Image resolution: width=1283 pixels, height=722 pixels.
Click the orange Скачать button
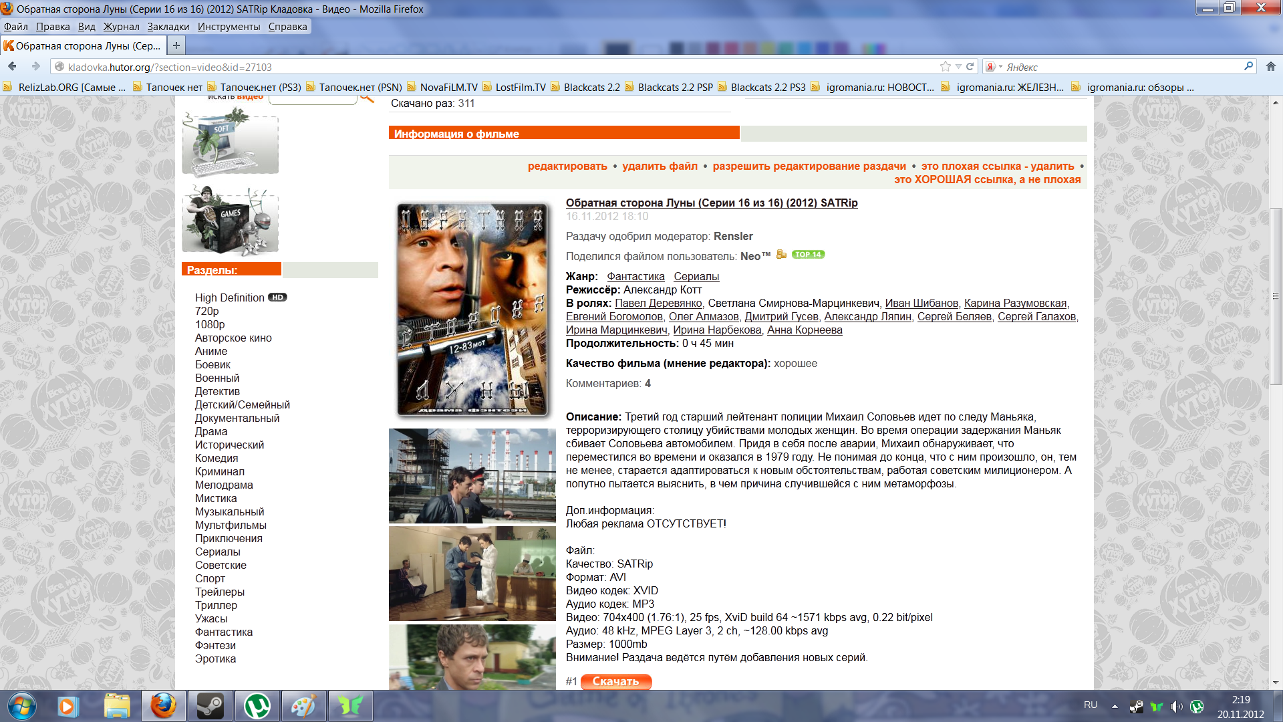click(x=615, y=681)
